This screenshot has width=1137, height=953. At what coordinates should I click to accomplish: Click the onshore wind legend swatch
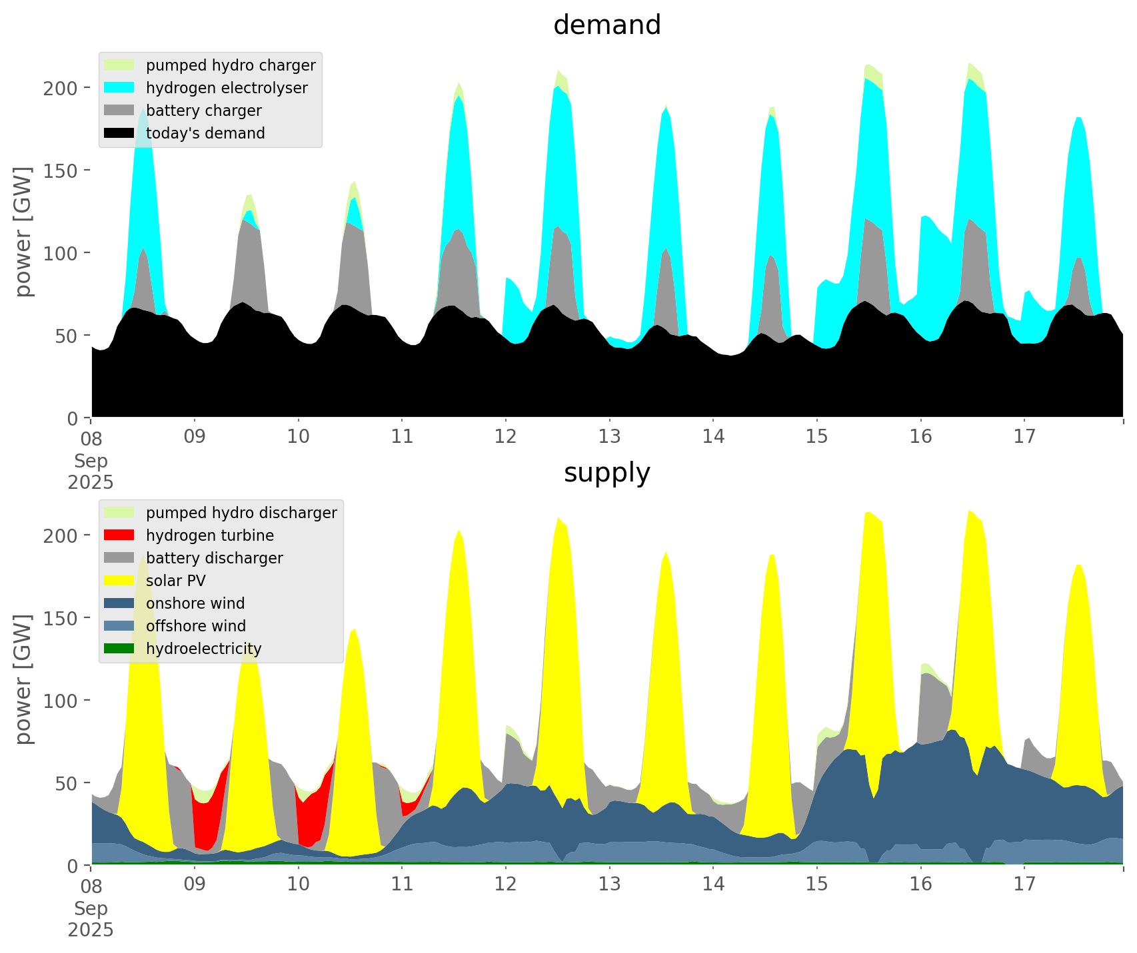pyautogui.click(x=119, y=603)
